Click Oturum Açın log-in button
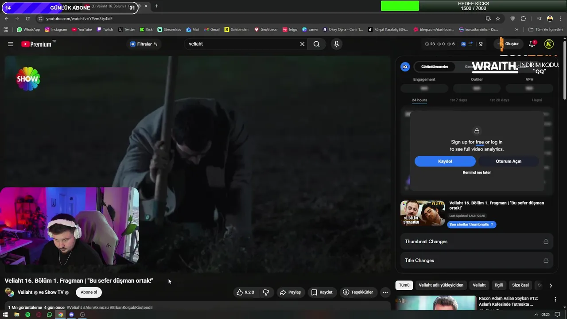567x319 pixels. pyautogui.click(x=509, y=161)
